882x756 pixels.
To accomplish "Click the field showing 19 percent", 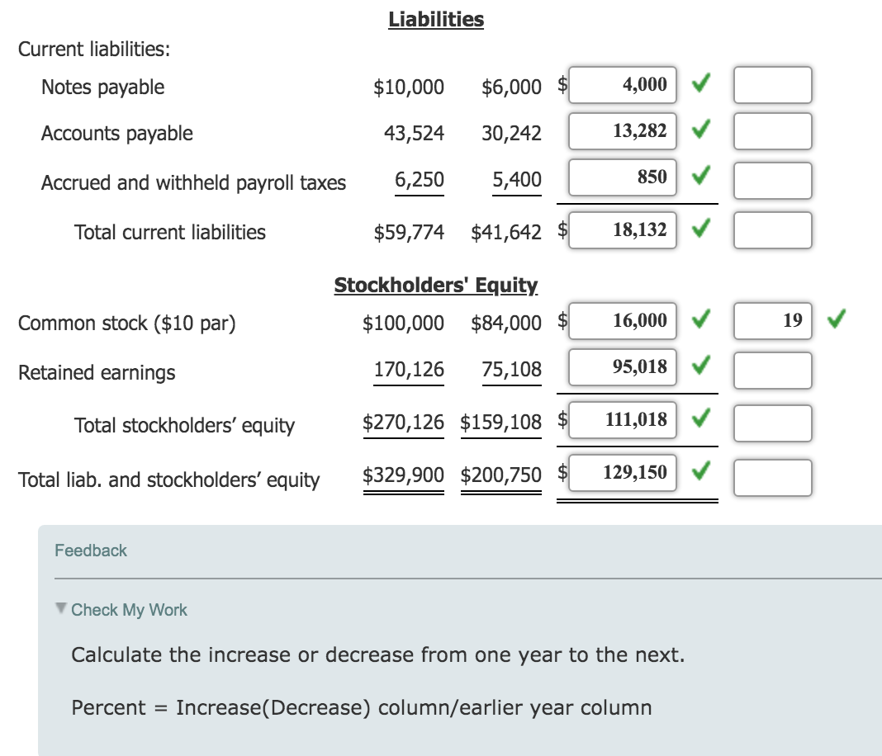I will 771,321.
